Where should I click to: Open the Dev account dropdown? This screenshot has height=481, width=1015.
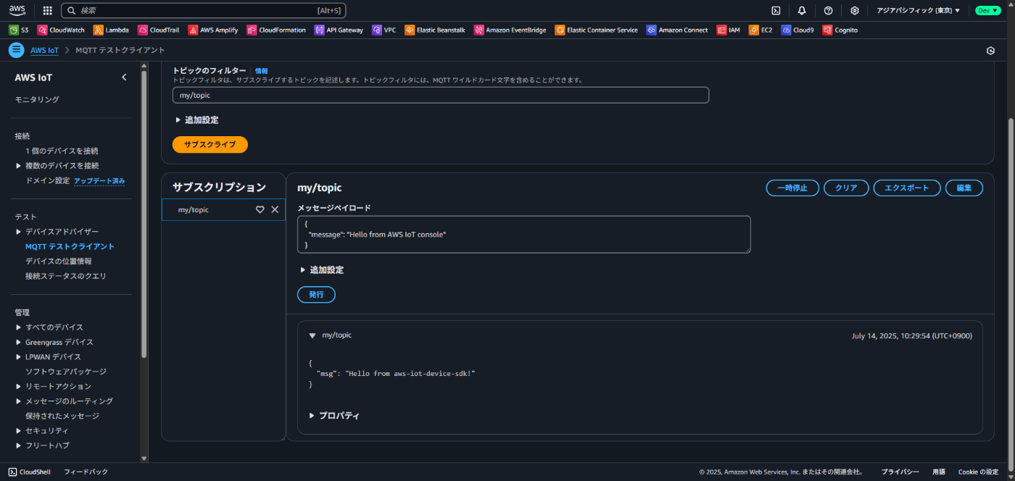[987, 11]
